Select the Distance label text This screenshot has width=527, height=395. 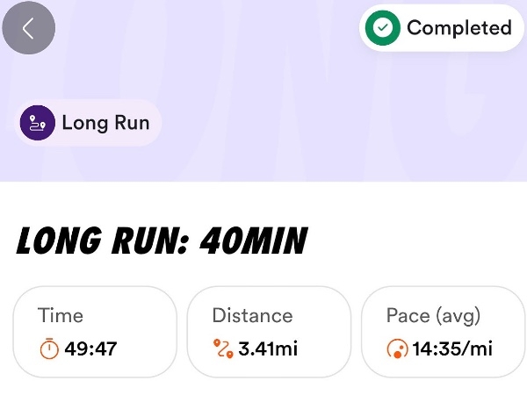(252, 316)
